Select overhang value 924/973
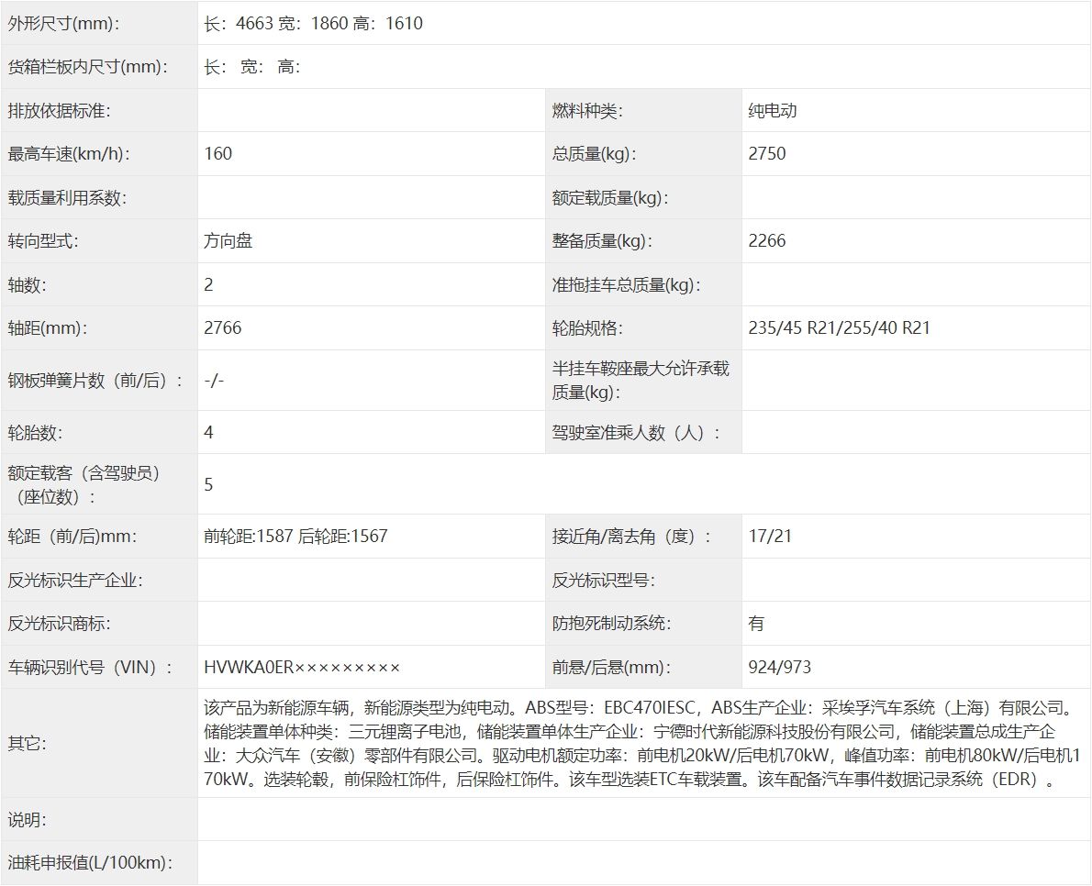Screen dimensions: 1092x886 779,667
